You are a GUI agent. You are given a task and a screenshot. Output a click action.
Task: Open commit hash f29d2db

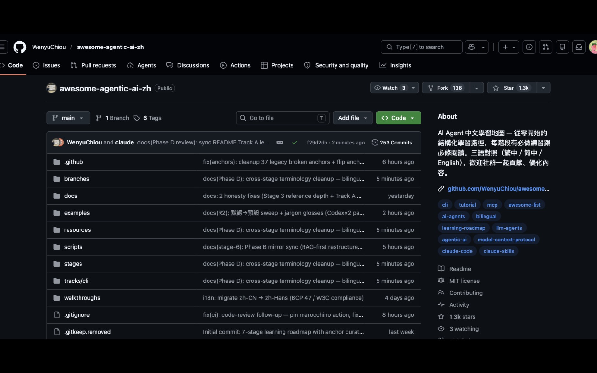click(x=317, y=143)
